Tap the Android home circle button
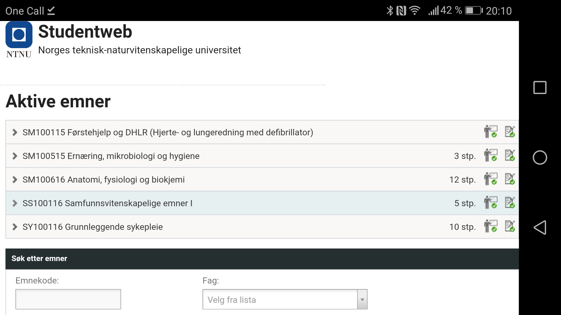Image resolution: width=561 pixels, height=315 pixels. point(540,157)
